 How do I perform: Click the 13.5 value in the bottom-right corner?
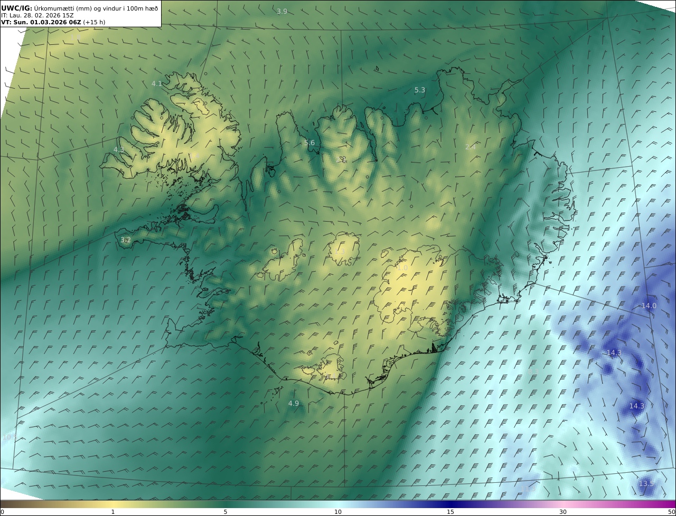[x=646, y=484]
